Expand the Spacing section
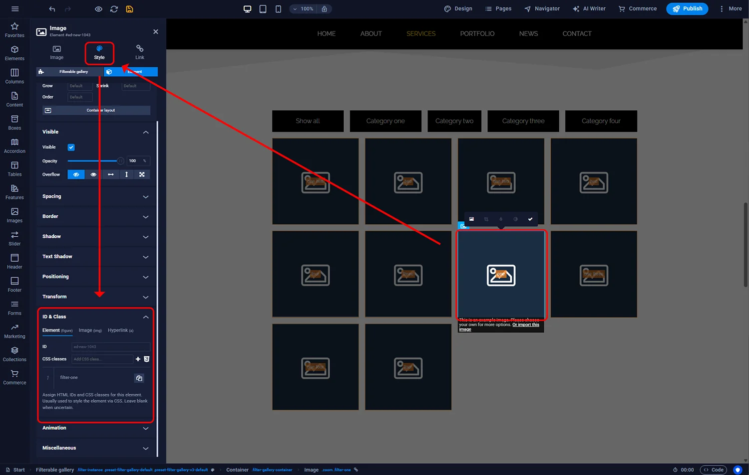Viewport: 749px width, 475px height. tap(96, 196)
